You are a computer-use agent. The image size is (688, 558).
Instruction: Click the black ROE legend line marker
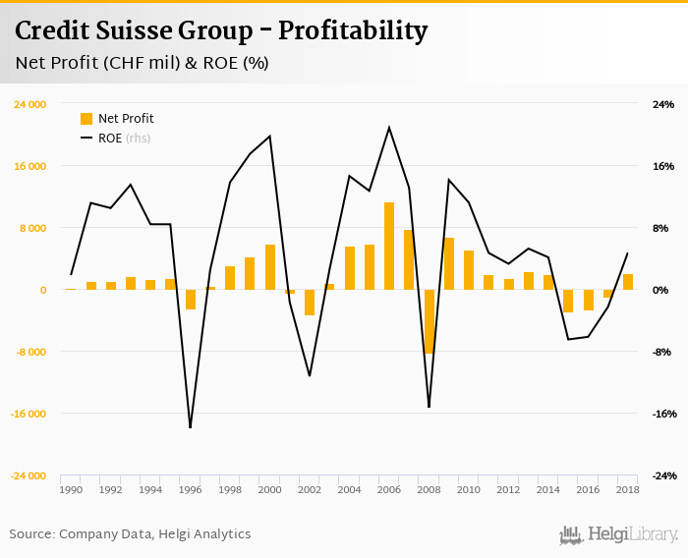point(86,138)
